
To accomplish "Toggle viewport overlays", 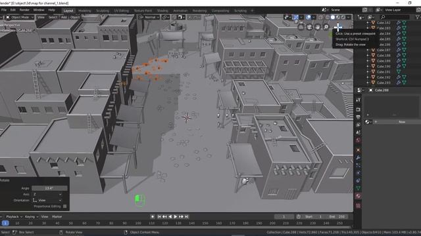I will click(309, 17).
